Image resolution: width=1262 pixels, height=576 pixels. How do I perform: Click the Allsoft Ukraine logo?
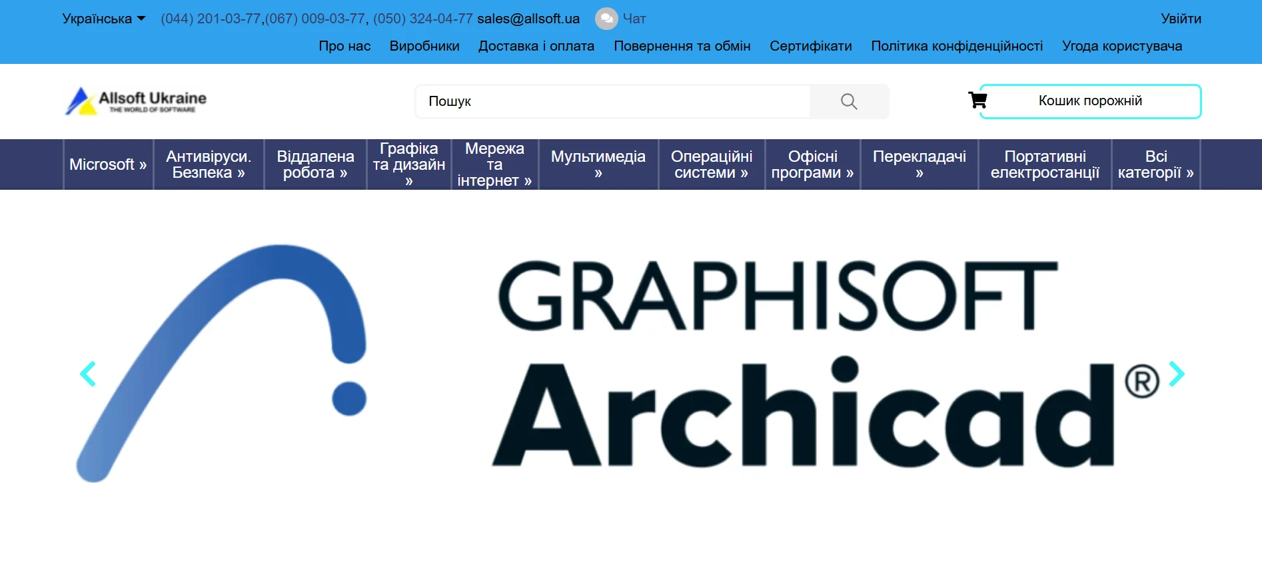click(x=136, y=101)
